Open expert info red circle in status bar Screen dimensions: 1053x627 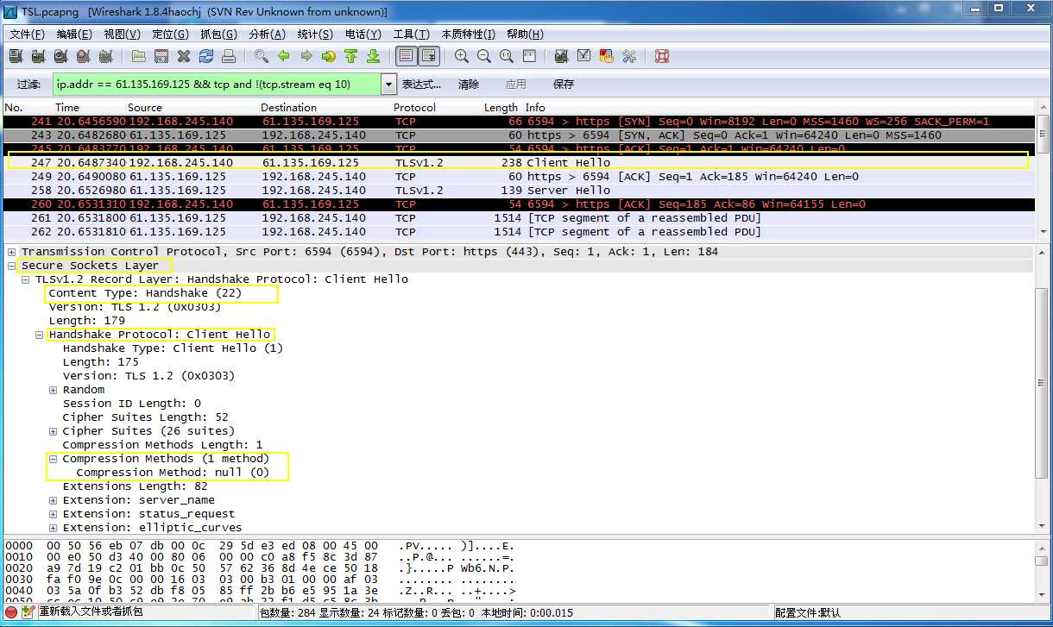click(12, 611)
